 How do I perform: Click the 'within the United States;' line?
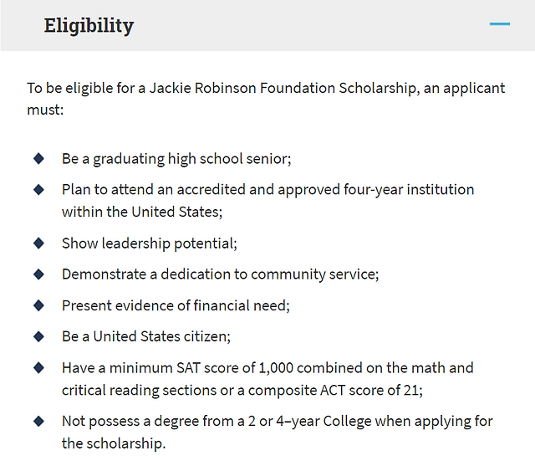[142, 212]
